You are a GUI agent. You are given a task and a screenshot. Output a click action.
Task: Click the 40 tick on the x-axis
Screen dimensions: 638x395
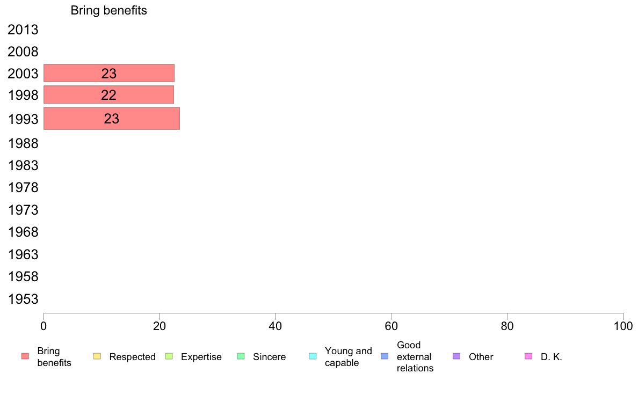pyautogui.click(x=275, y=326)
